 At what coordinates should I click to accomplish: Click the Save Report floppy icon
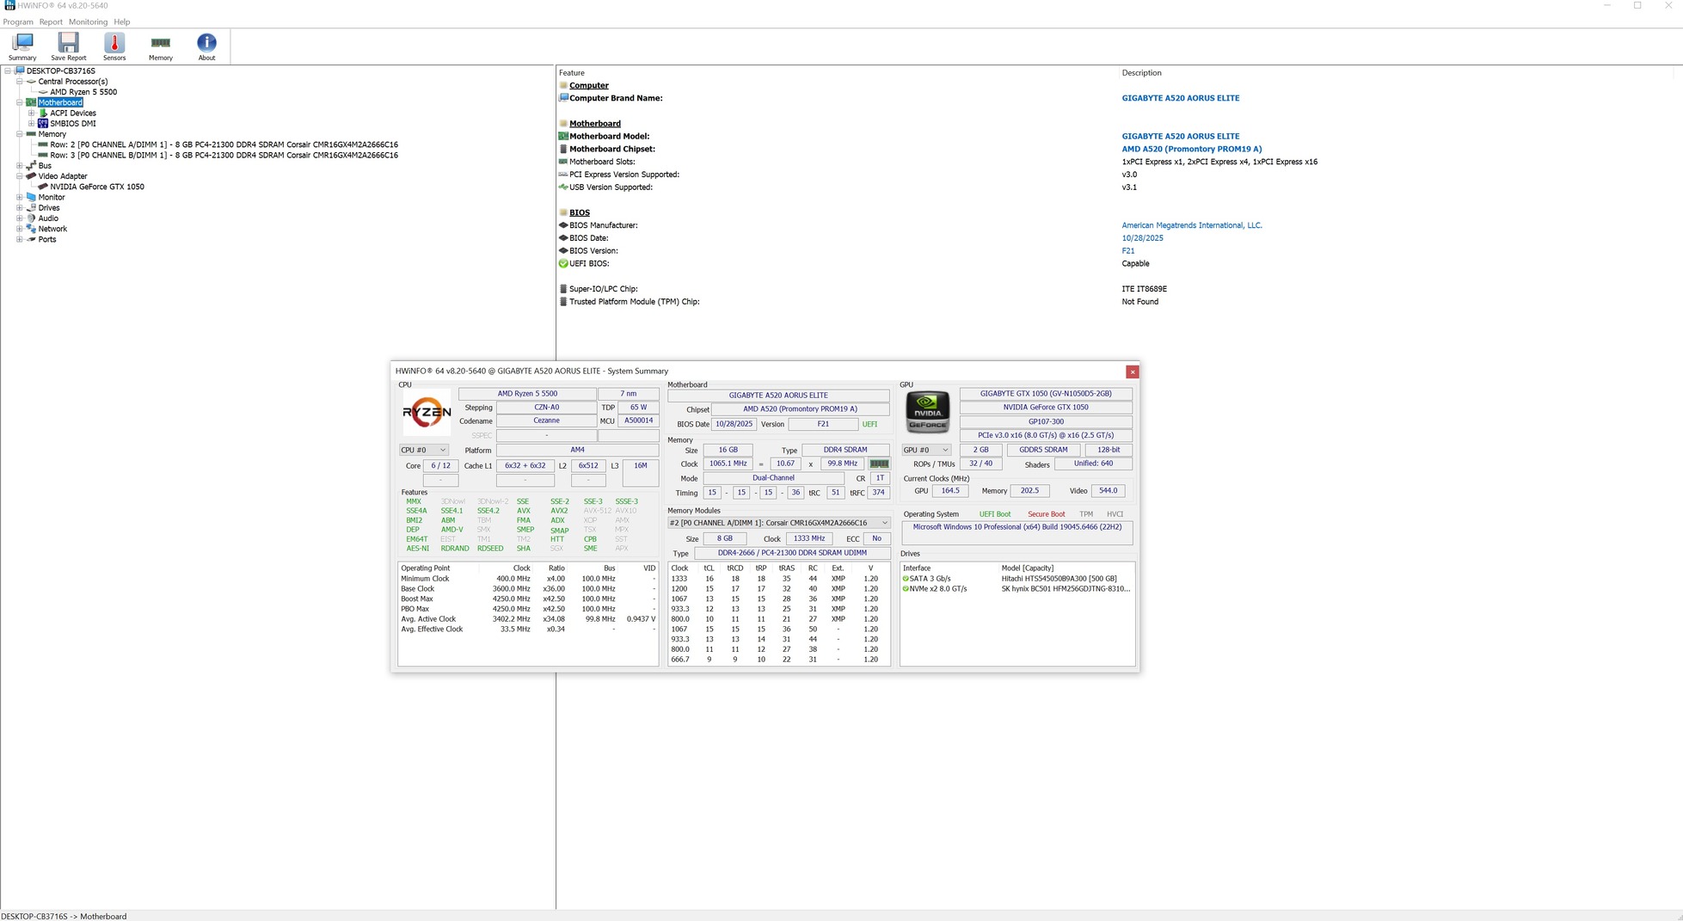pyautogui.click(x=69, y=43)
